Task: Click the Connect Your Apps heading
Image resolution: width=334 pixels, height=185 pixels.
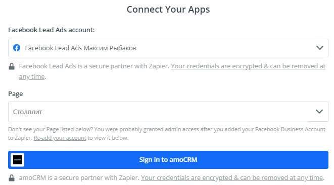Action: 168,10
